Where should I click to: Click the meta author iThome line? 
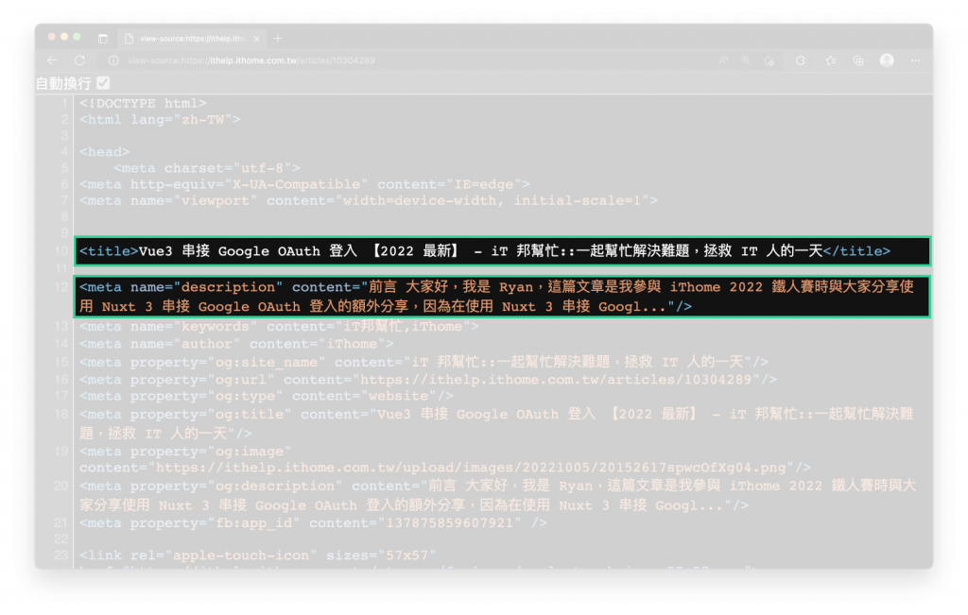click(236, 344)
